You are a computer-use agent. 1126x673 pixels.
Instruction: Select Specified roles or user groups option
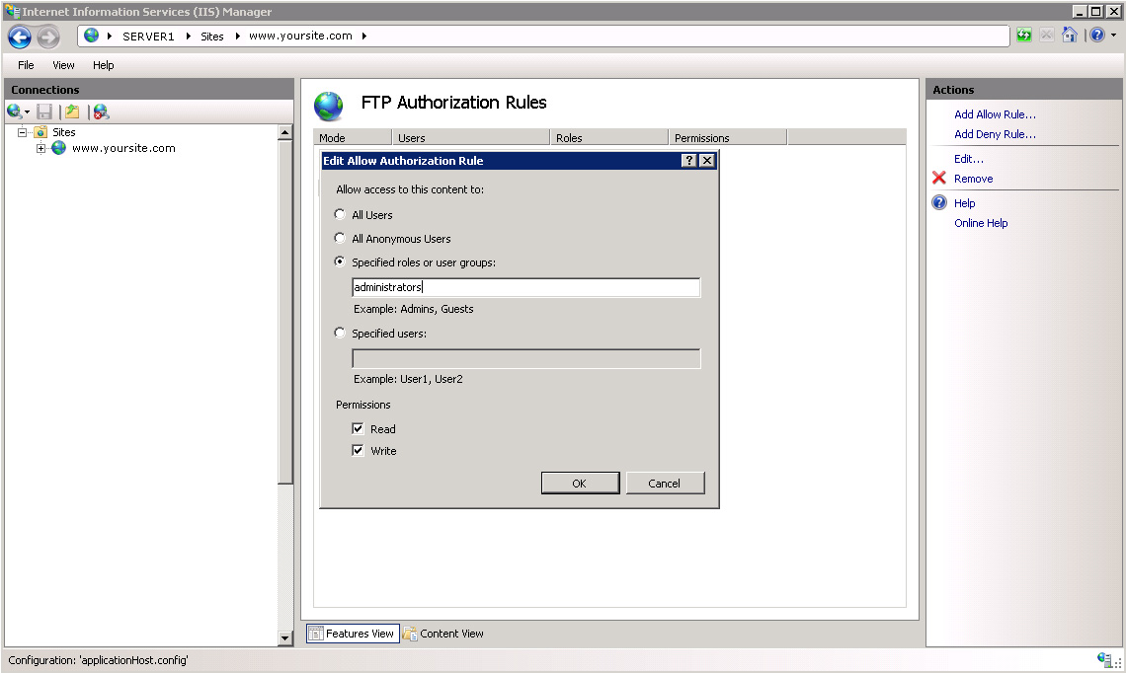340,262
